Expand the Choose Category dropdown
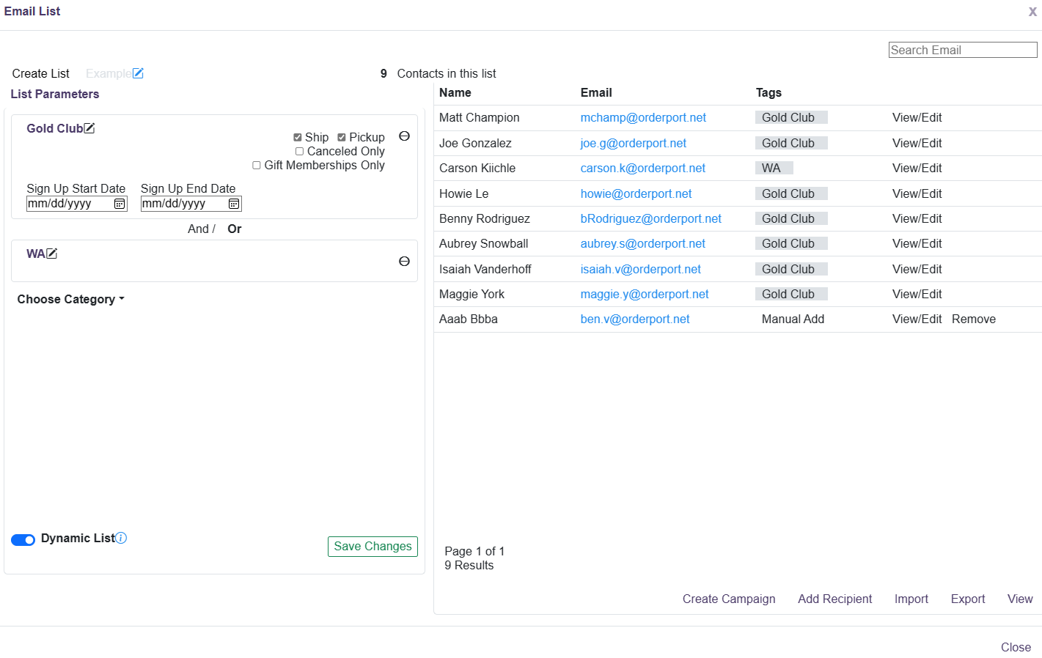 (x=70, y=299)
